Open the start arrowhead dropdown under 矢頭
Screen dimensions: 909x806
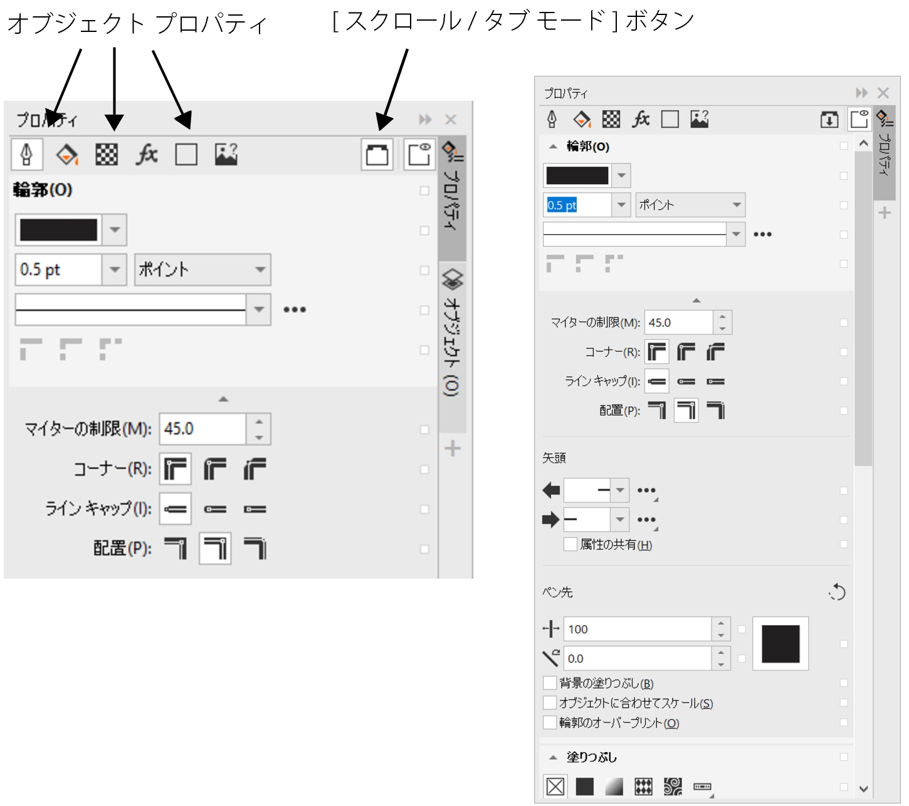619,490
